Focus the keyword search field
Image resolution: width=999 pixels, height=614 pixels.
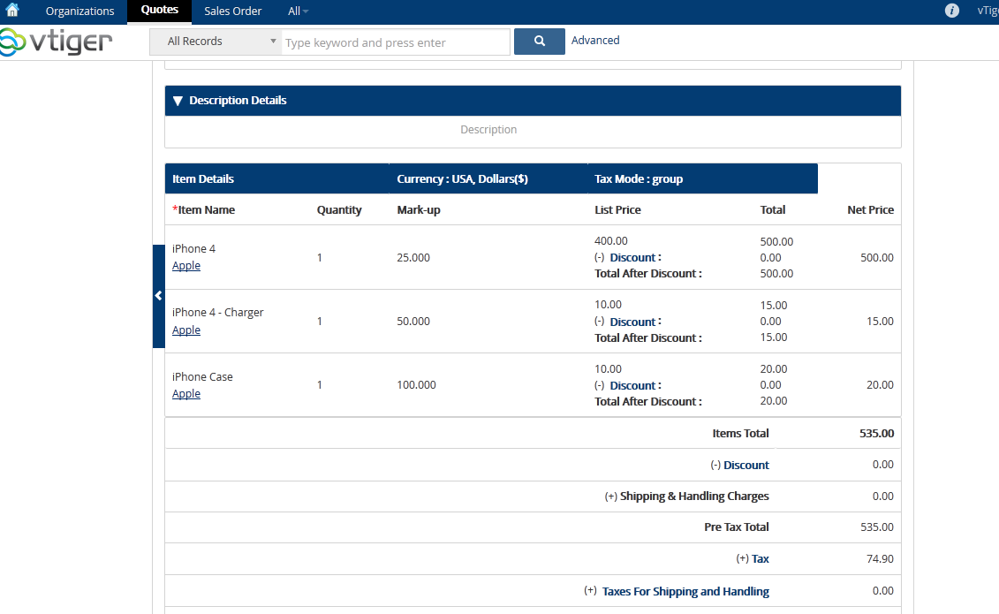pos(396,42)
